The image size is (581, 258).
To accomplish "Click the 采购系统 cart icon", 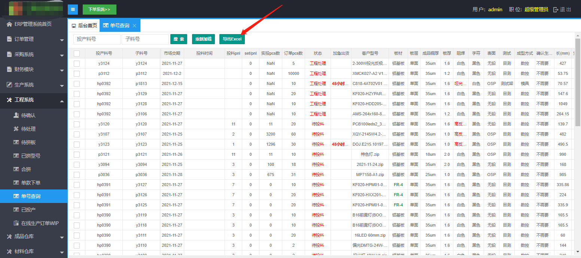I will 9,55.
